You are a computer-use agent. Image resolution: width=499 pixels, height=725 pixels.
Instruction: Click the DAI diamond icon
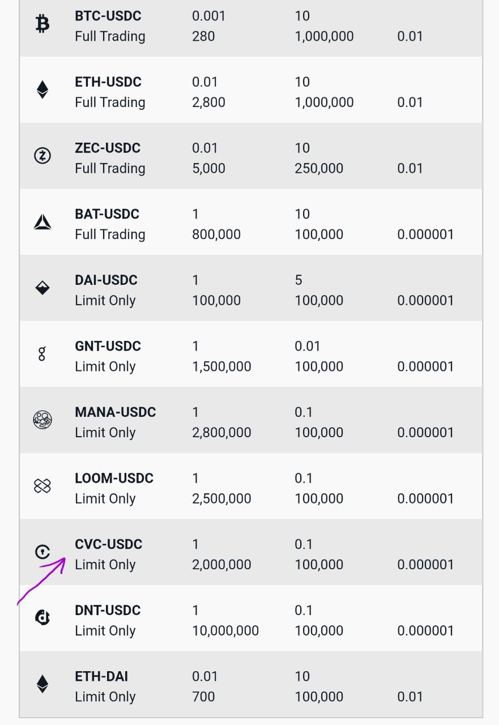click(42, 288)
